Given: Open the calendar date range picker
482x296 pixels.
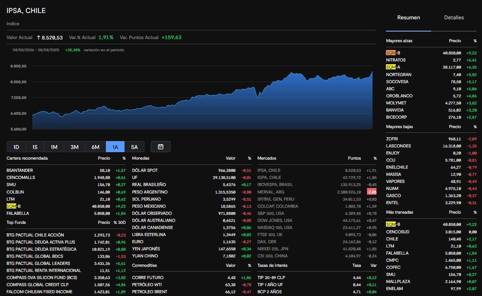Looking at the screenshot, I should pos(161,147).
